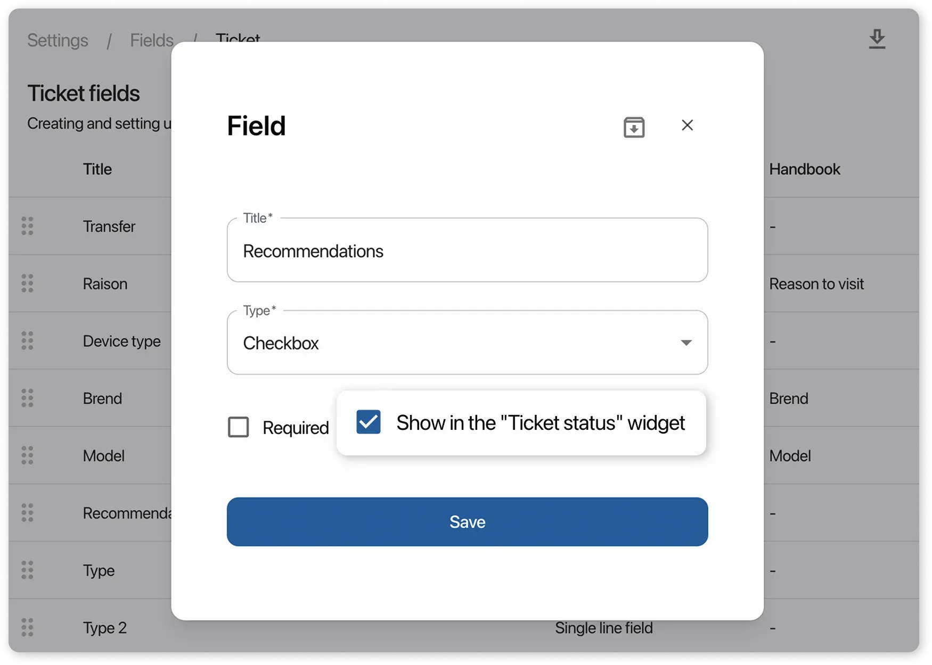Screen dimensions: 932x665
Task: Enable the Required checkbox
Action: (239, 427)
